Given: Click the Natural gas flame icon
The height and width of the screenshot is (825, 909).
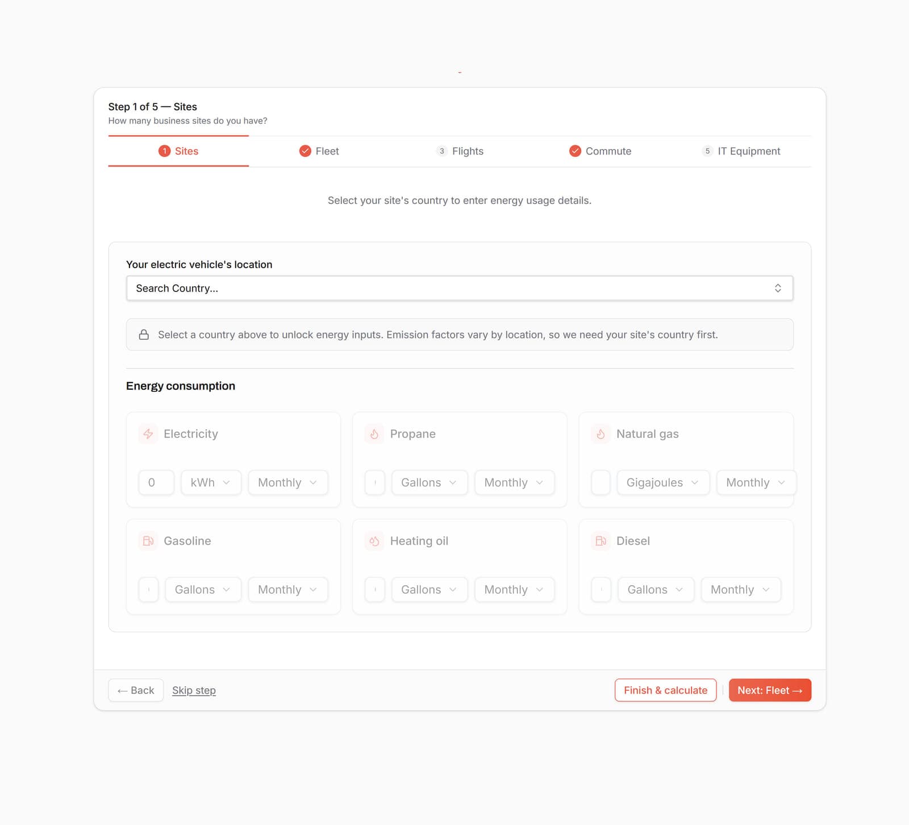Looking at the screenshot, I should pyautogui.click(x=601, y=434).
